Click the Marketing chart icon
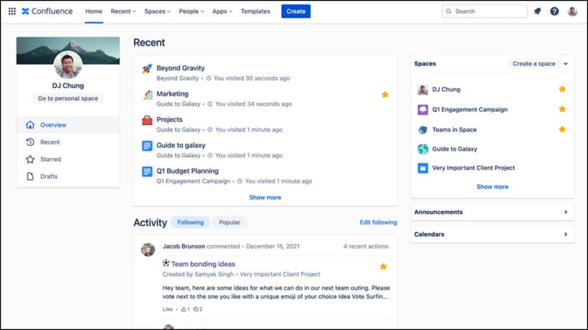The image size is (588, 330). click(x=147, y=94)
